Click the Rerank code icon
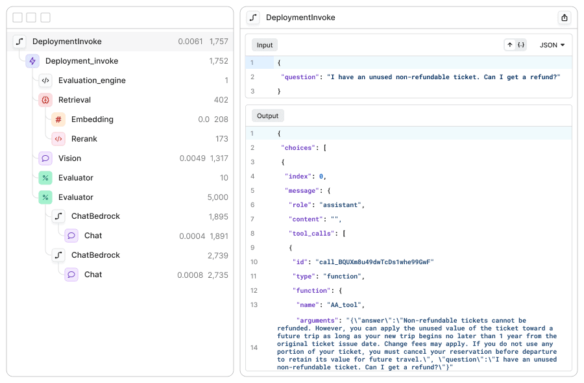 pos(58,139)
